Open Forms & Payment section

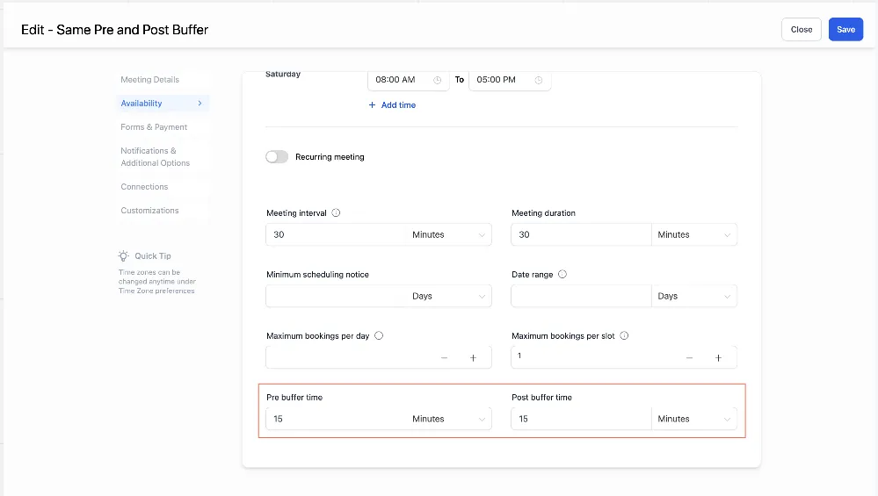pos(154,127)
